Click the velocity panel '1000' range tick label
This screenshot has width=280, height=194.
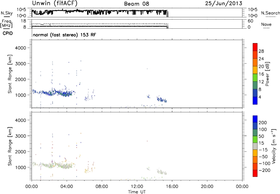(20, 167)
